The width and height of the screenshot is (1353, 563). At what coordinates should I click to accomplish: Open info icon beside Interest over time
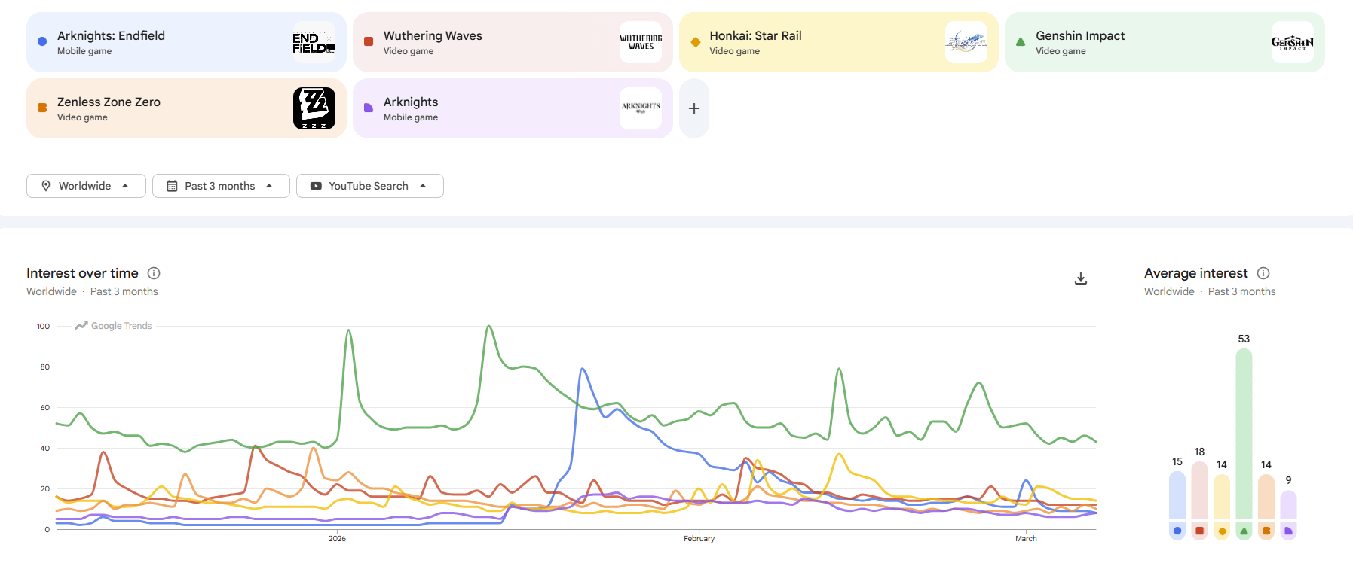click(x=154, y=273)
